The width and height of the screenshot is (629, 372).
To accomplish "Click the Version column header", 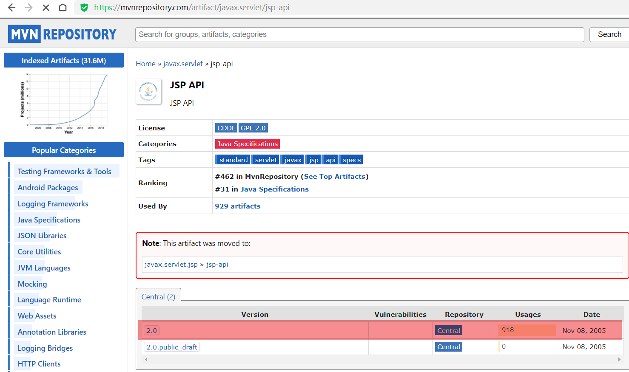I will [255, 314].
